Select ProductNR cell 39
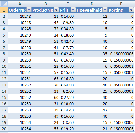 pos(46,110)
